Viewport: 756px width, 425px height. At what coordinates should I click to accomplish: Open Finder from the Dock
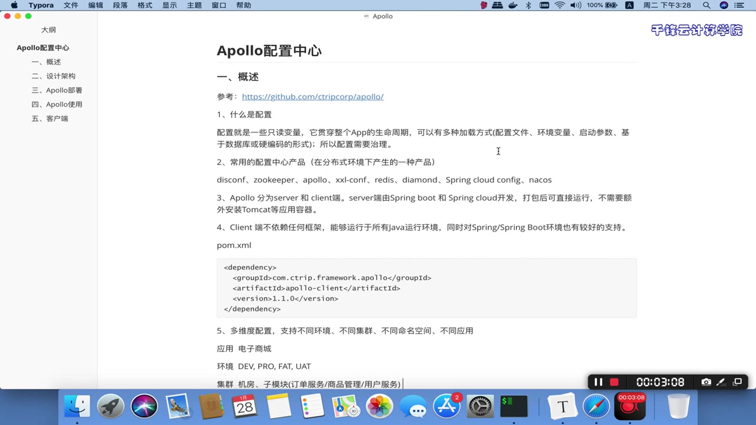(77, 406)
